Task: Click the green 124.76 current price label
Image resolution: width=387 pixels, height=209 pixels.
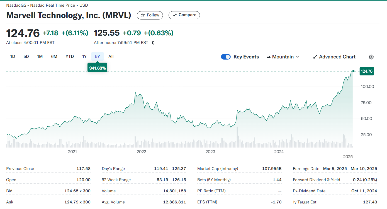Action: click(x=366, y=71)
